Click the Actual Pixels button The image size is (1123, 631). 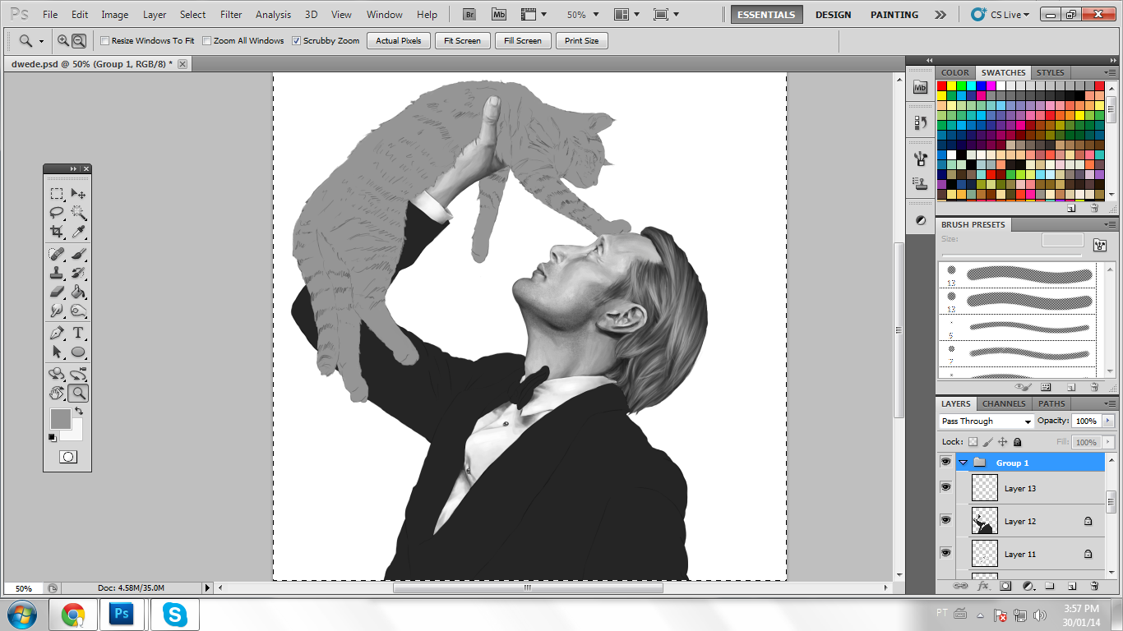(399, 40)
